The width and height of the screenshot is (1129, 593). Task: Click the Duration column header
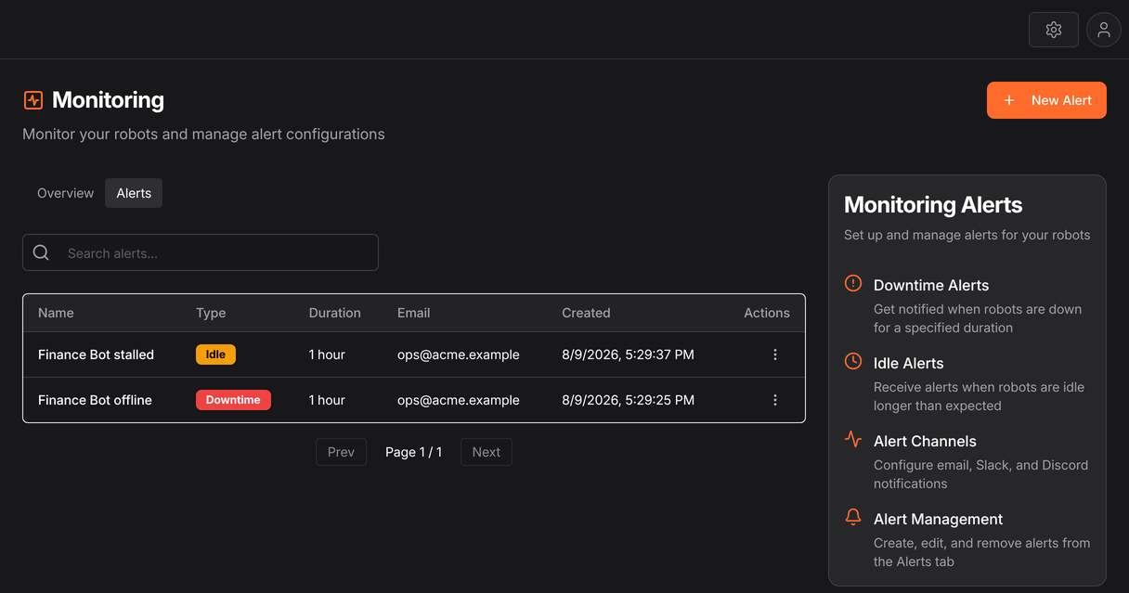pos(334,313)
